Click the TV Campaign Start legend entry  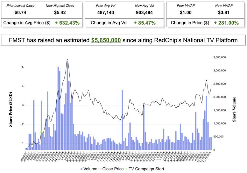pyautogui.click(x=145, y=169)
